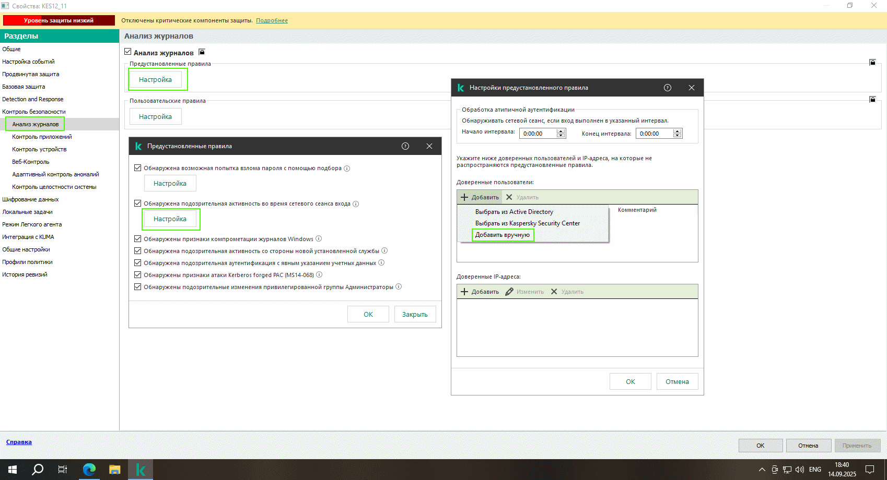This screenshot has height=480, width=887.
Task: Choose Добавить вручную from the dropdown menu
Action: click(x=503, y=235)
